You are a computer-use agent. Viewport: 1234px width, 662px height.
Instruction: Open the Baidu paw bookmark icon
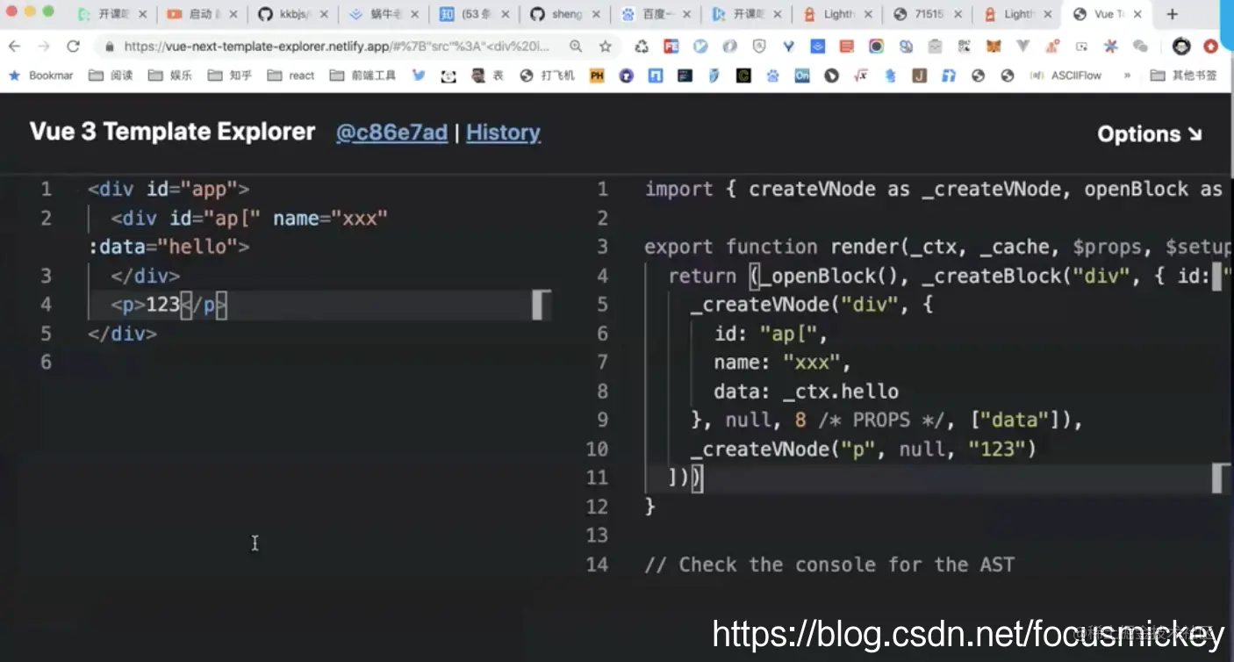point(772,76)
